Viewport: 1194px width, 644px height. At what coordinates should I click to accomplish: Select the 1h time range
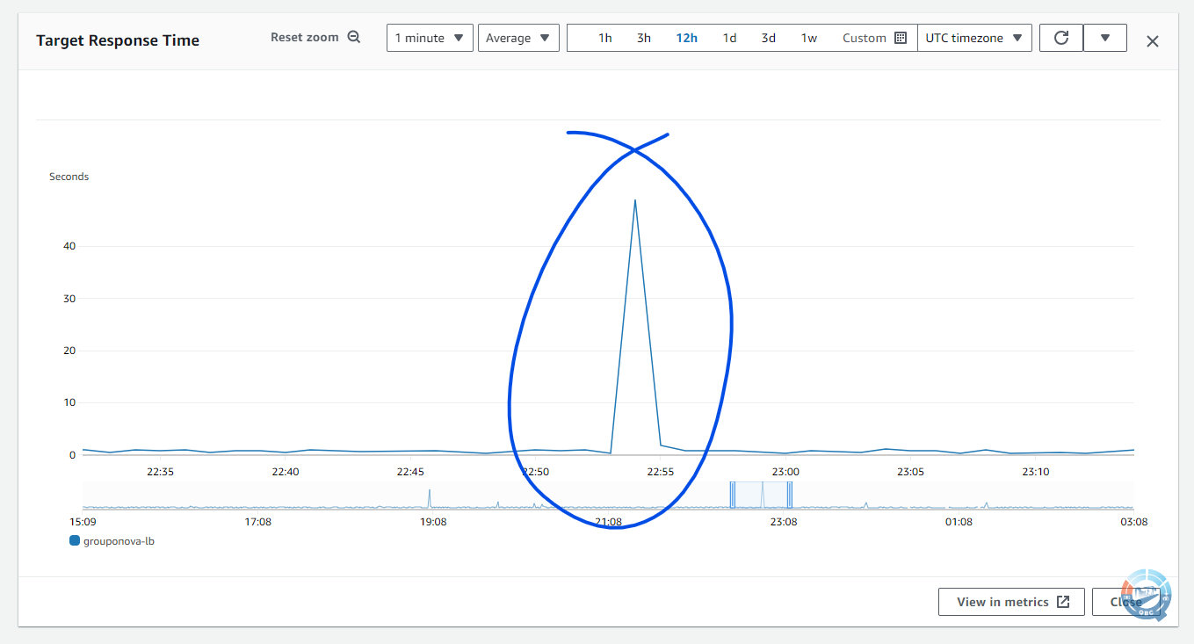click(605, 38)
